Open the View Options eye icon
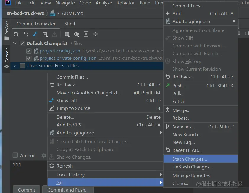This screenshot has width=249, height=193. [x=77, y=34]
